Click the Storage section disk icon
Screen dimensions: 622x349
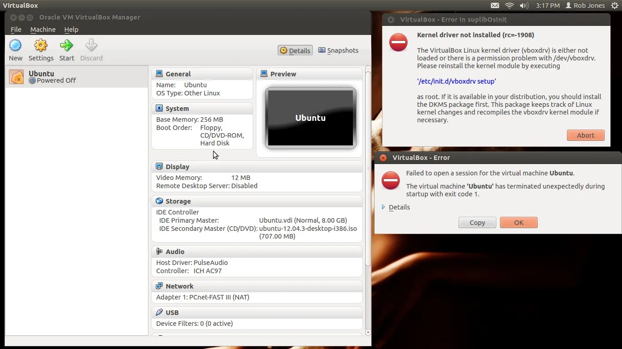tap(159, 201)
